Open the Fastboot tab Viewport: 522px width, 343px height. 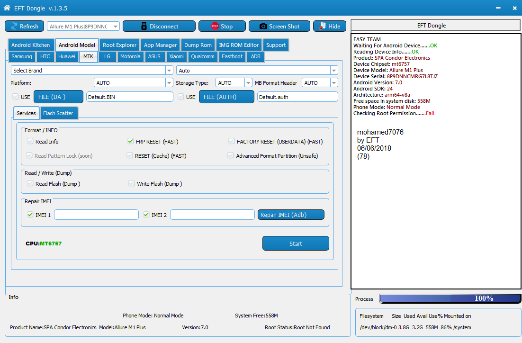pyautogui.click(x=232, y=56)
